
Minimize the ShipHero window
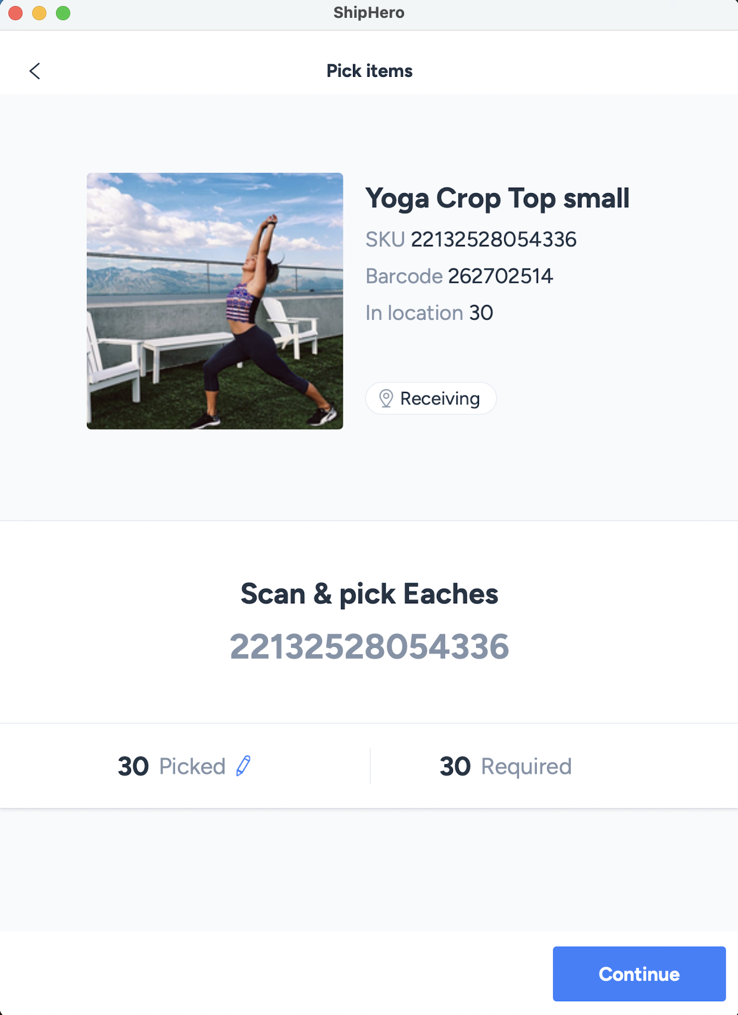point(39,13)
